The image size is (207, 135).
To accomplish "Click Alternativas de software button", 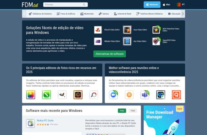I will (110, 54).
